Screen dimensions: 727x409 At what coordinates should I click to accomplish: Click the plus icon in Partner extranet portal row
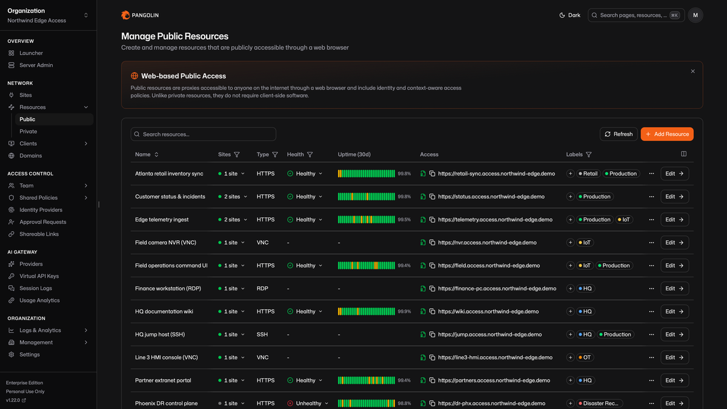coord(570,381)
